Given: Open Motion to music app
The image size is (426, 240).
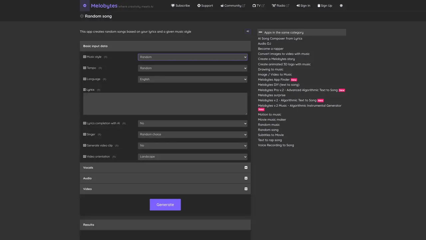Looking at the screenshot, I should coord(270,114).
